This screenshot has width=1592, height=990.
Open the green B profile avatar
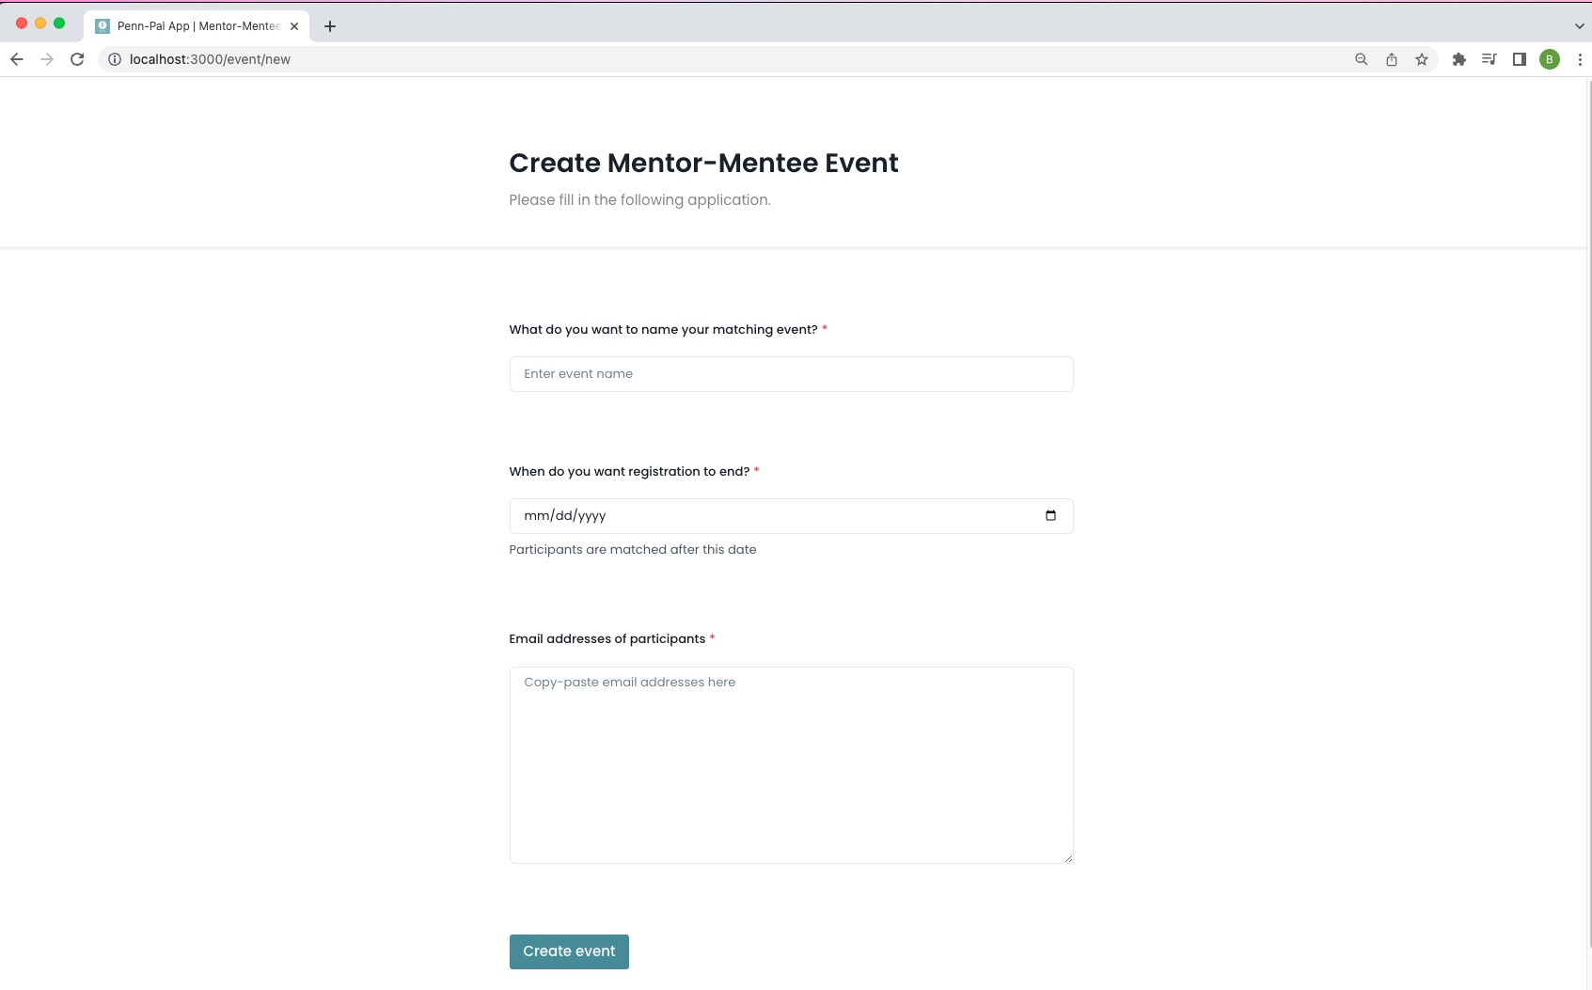click(x=1550, y=59)
